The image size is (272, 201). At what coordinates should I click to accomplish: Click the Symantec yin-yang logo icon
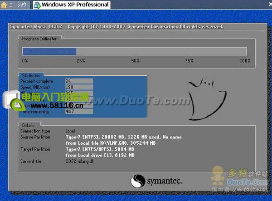click(x=138, y=181)
